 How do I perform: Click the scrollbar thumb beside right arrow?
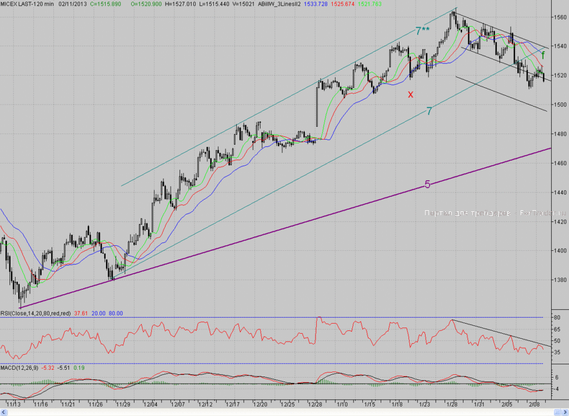(557, 412)
